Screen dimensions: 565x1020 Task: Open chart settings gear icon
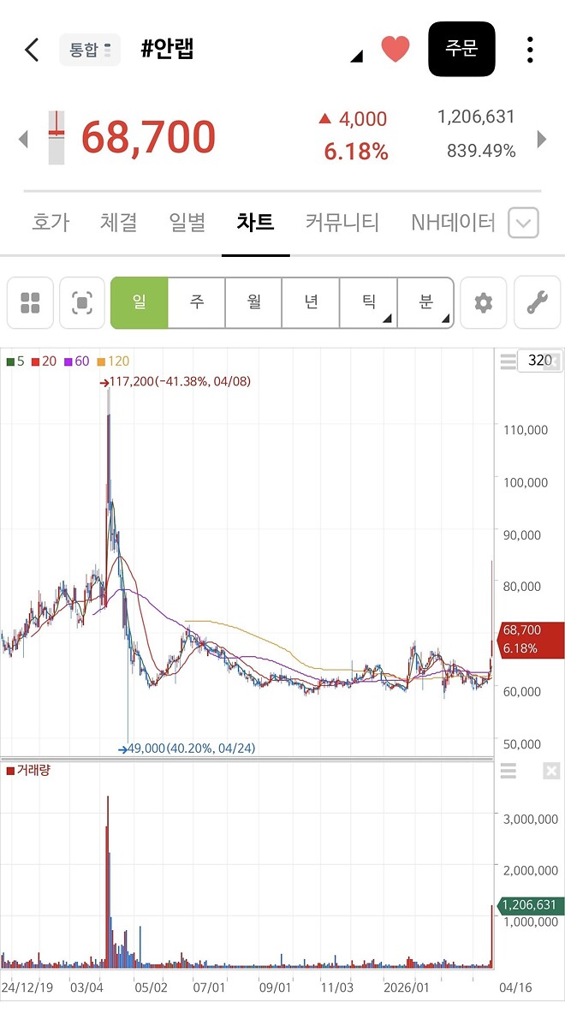pyautogui.click(x=483, y=302)
